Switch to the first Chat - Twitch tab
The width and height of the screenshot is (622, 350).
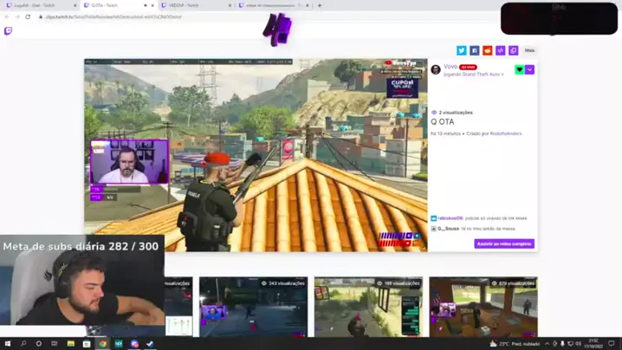(x=39, y=5)
